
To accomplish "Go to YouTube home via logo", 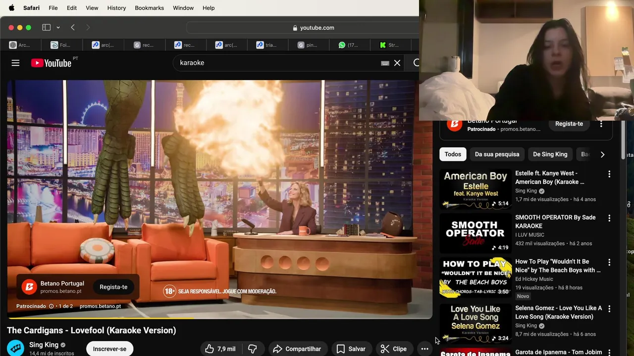I will 52,63.
